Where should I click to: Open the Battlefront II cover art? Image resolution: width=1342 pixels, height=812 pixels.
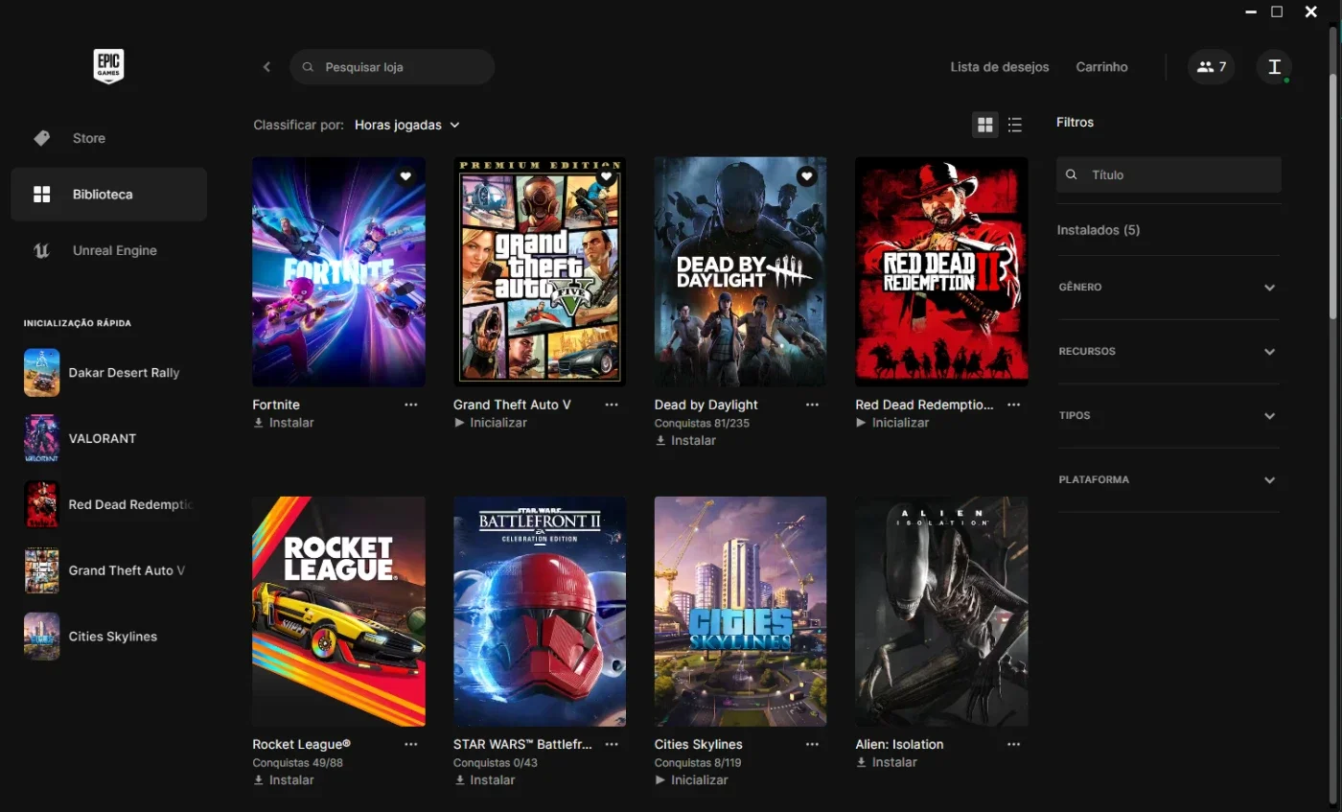coord(540,612)
